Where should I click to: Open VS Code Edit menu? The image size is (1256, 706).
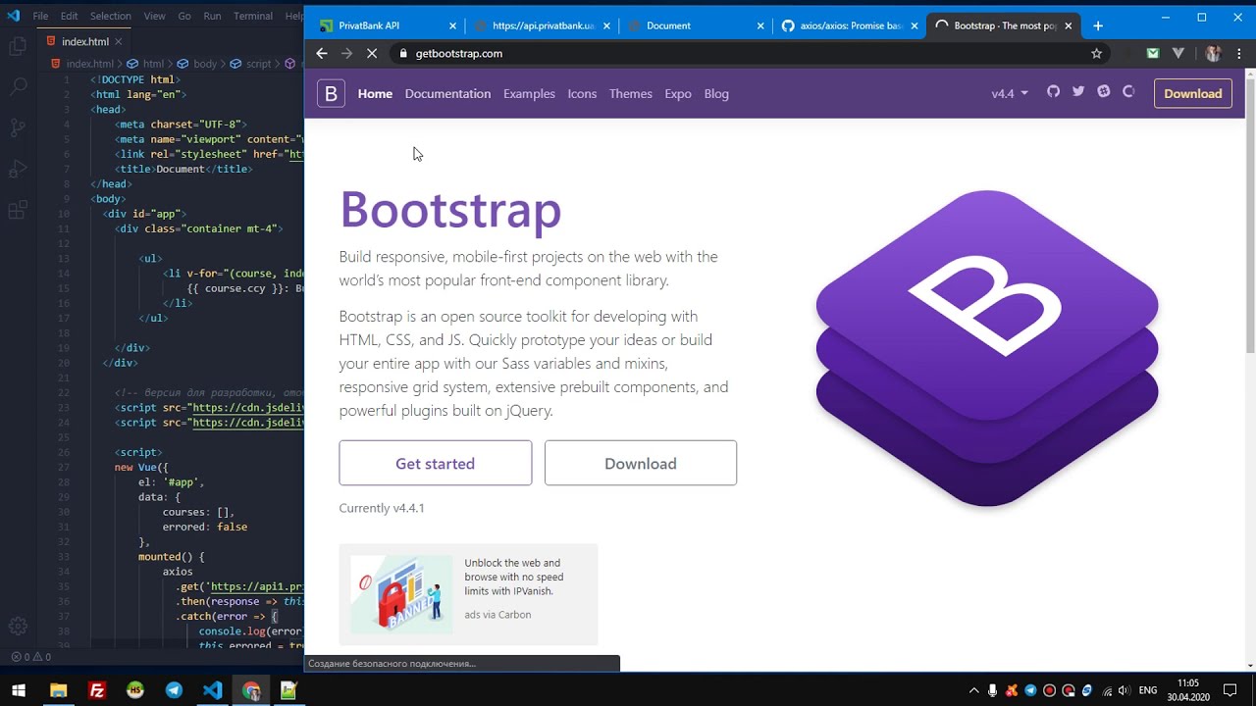point(69,16)
